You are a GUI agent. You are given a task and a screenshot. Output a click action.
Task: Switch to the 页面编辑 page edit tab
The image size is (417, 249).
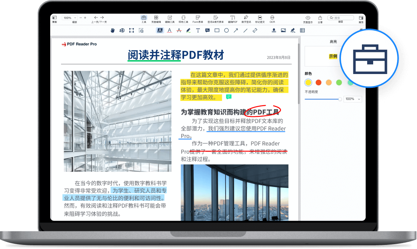[x=156, y=18]
